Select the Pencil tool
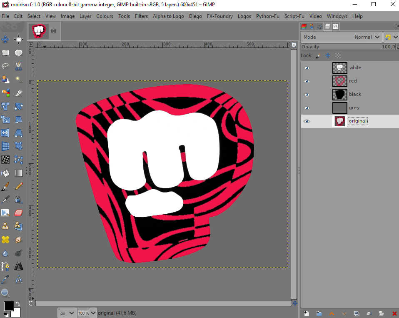 coord(18,186)
